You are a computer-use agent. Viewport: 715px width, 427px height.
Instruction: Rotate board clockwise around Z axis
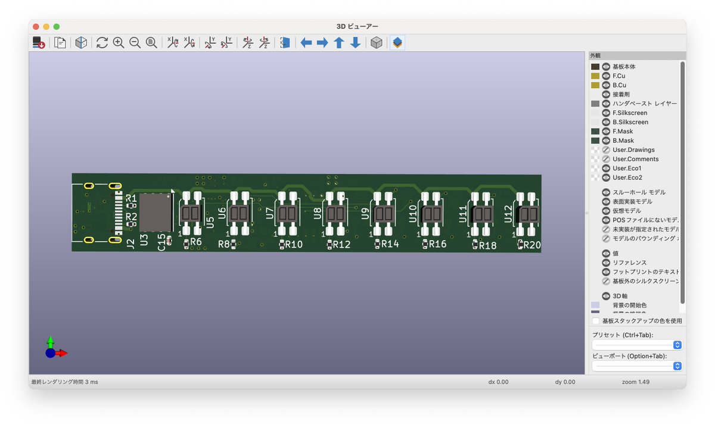(x=248, y=43)
